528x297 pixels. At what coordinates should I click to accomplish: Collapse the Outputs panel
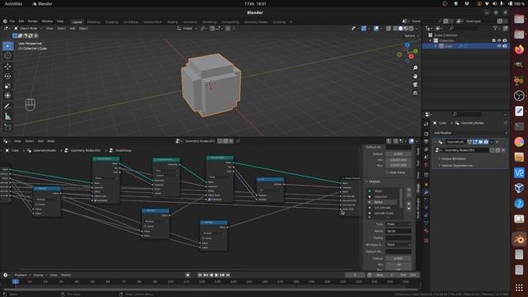click(x=374, y=181)
